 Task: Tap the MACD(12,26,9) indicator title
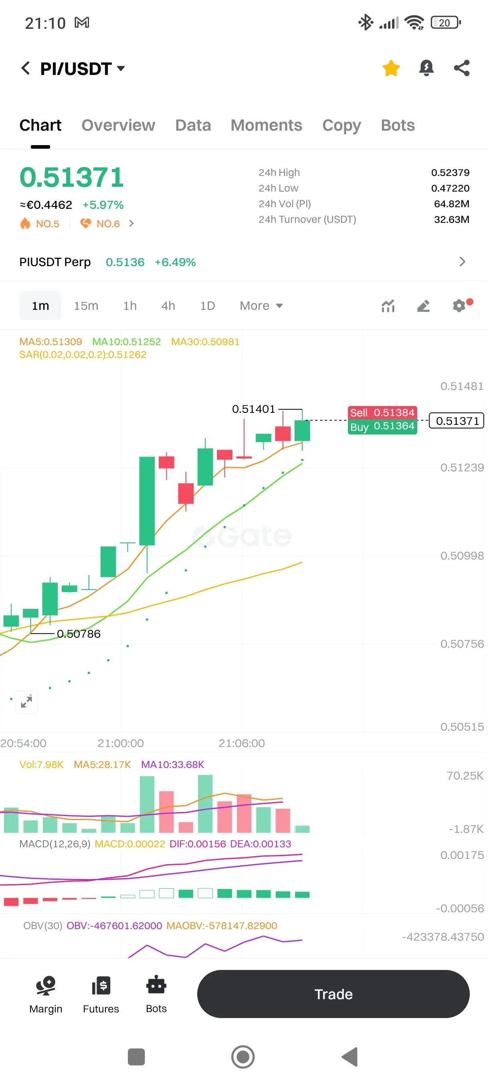coord(55,844)
